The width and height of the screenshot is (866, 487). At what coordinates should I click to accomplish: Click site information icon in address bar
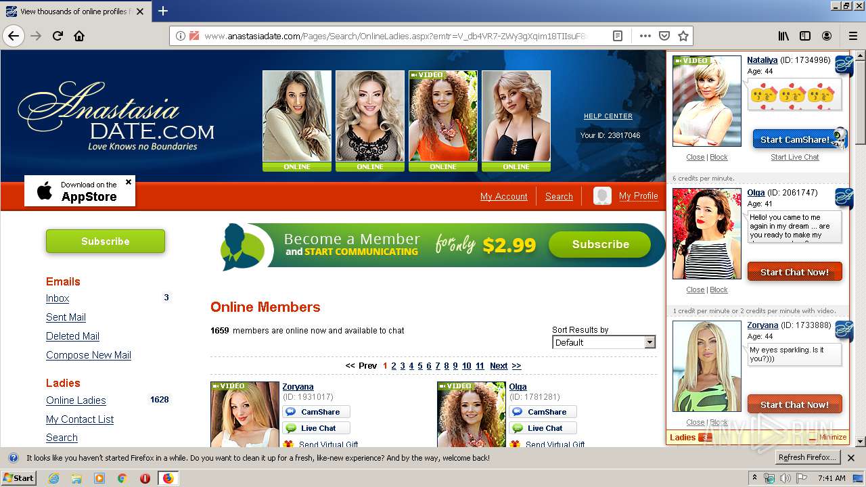click(x=181, y=36)
